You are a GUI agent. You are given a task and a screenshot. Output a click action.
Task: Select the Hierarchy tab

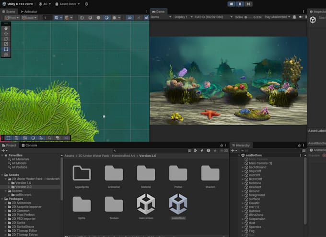241,145
